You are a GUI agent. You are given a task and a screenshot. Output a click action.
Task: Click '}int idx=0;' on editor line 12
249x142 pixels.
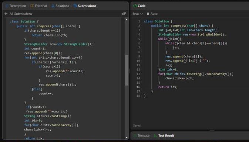[168, 70]
